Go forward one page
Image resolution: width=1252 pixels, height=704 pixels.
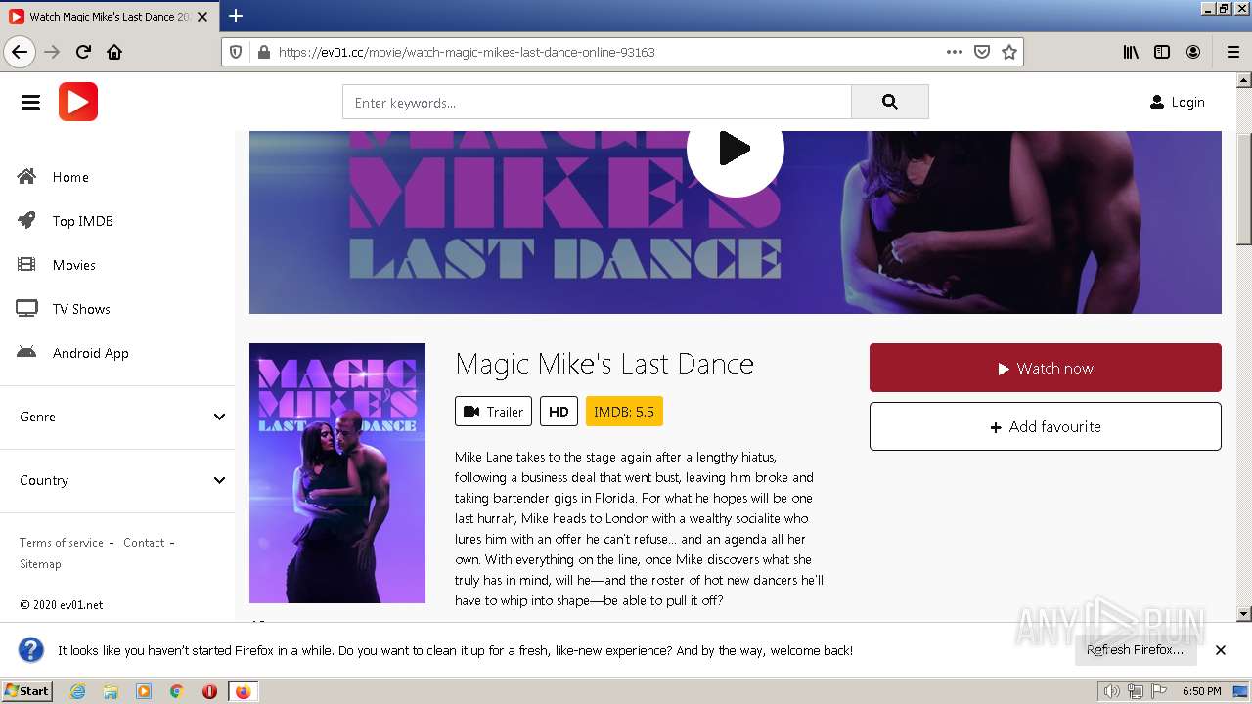click(53, 52)
